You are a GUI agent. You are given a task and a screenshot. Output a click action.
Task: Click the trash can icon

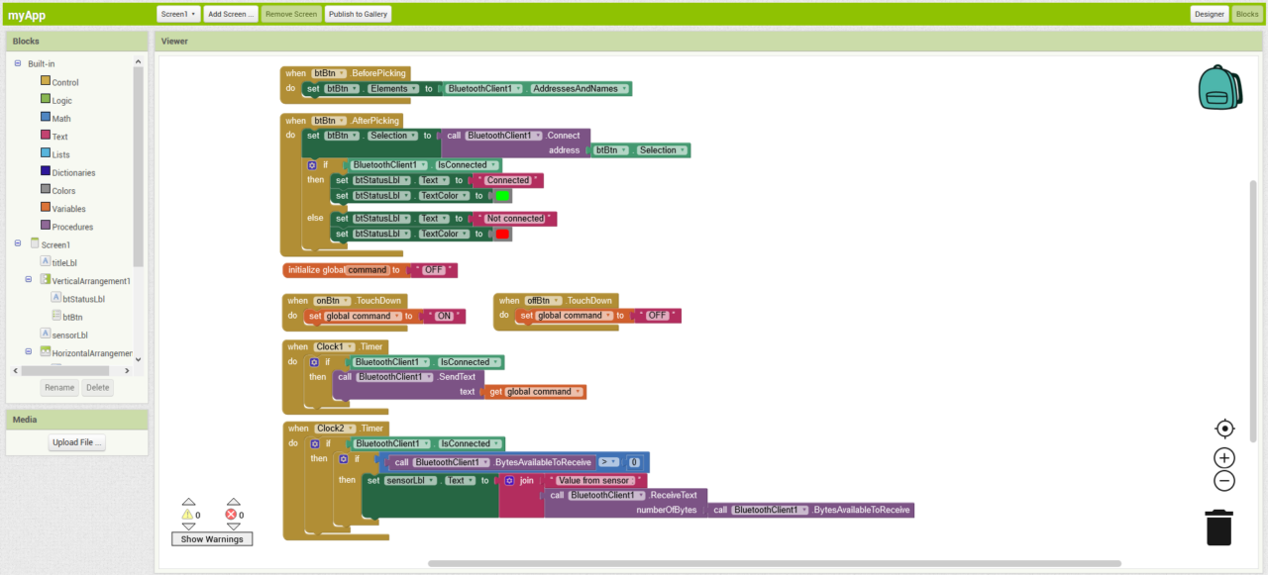click(1218, 527)
